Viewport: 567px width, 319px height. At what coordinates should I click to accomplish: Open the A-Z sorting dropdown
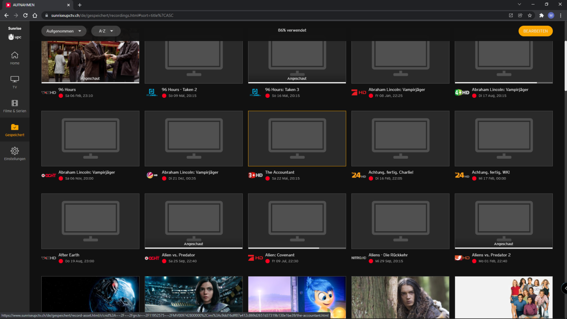tap(106, 31)
